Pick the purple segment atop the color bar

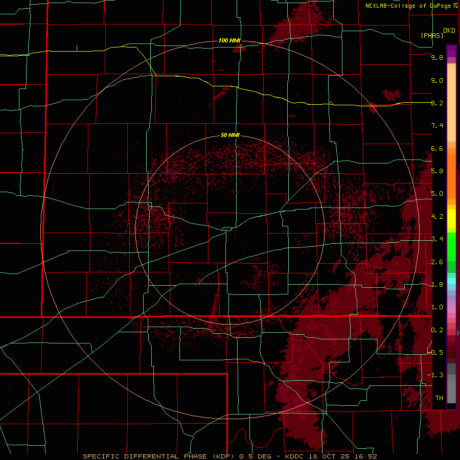coord(451,51)
